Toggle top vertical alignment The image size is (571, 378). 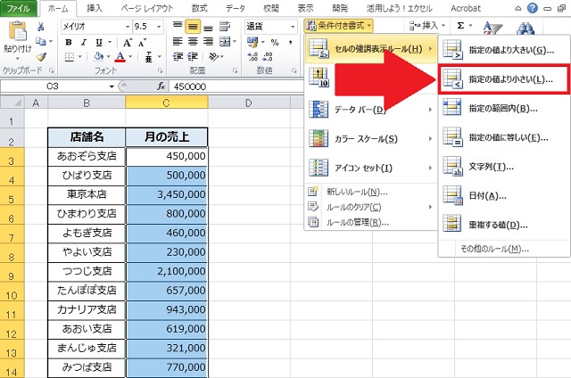178,27
